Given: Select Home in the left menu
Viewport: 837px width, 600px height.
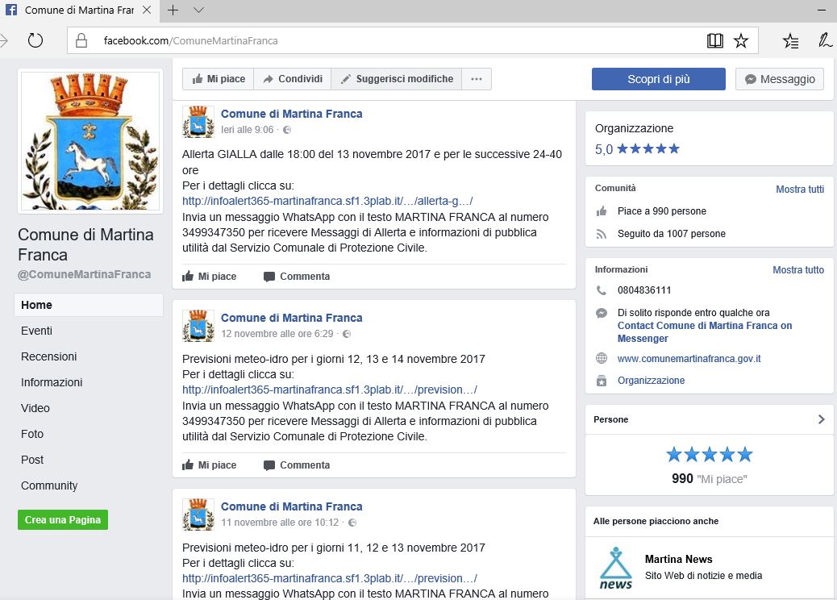Looking at the screenshot, I should coord(89,305).
